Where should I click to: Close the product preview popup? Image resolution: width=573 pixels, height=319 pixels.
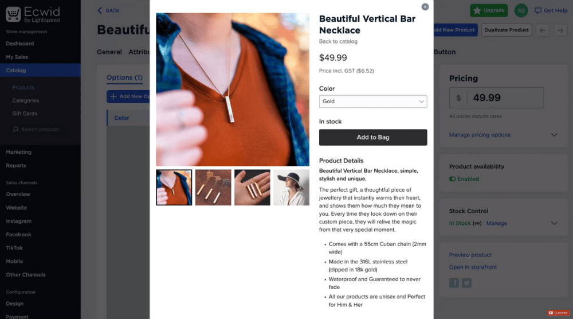tap(425, 7)
